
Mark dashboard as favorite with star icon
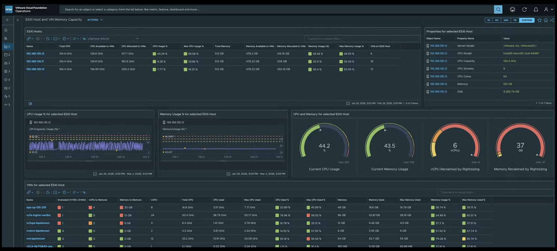[539, 20]
